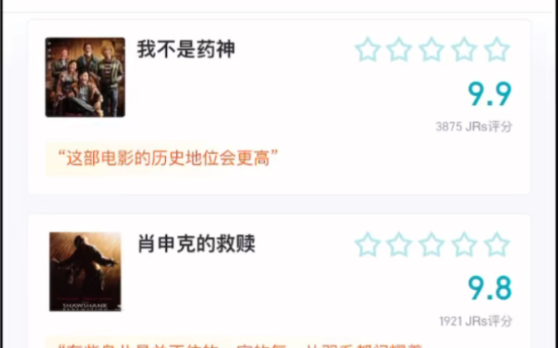This screenshot has height=348, width=558.
Task: Rate 肖申克的救赎 five stars
Action: (x=497, y=244)
